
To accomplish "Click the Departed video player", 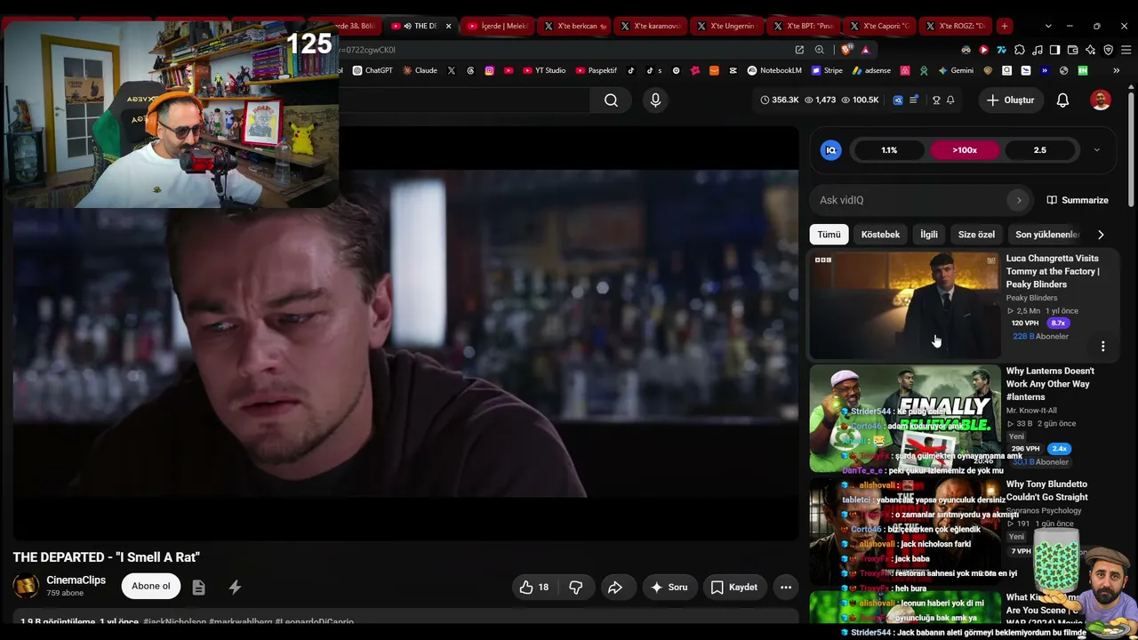I will point(405,333).
